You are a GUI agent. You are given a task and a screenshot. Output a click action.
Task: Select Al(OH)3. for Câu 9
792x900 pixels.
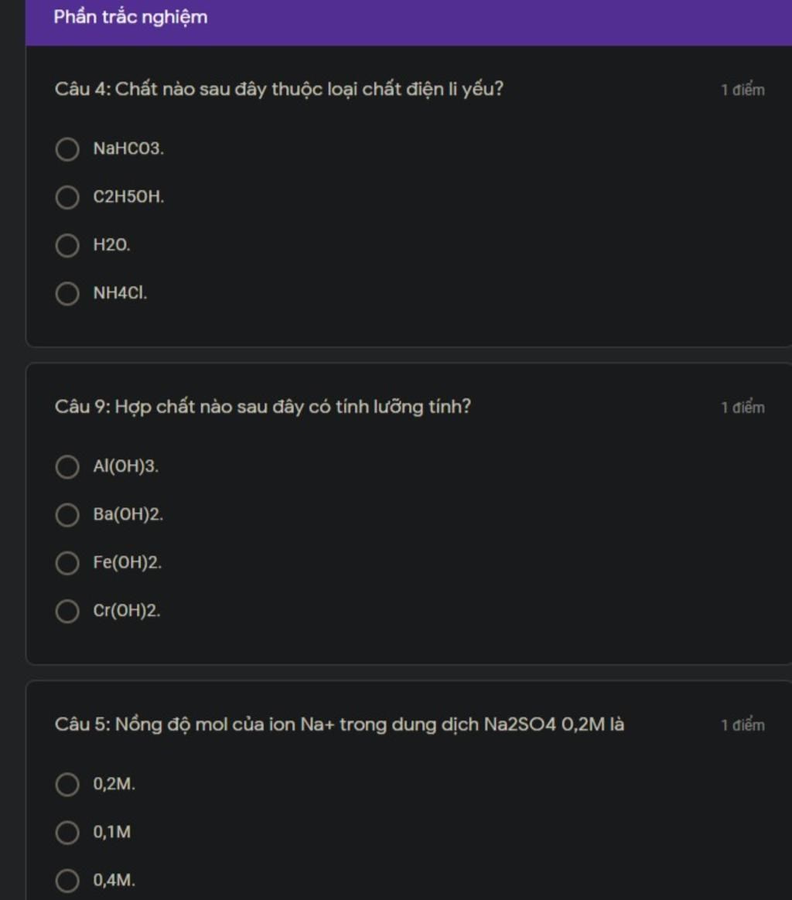[67, 467]
